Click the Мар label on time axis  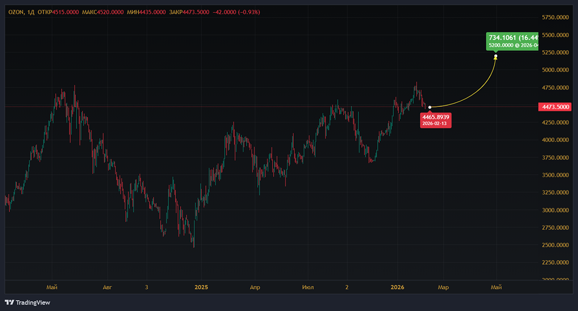pyautogui.click(x=443, y=287)
